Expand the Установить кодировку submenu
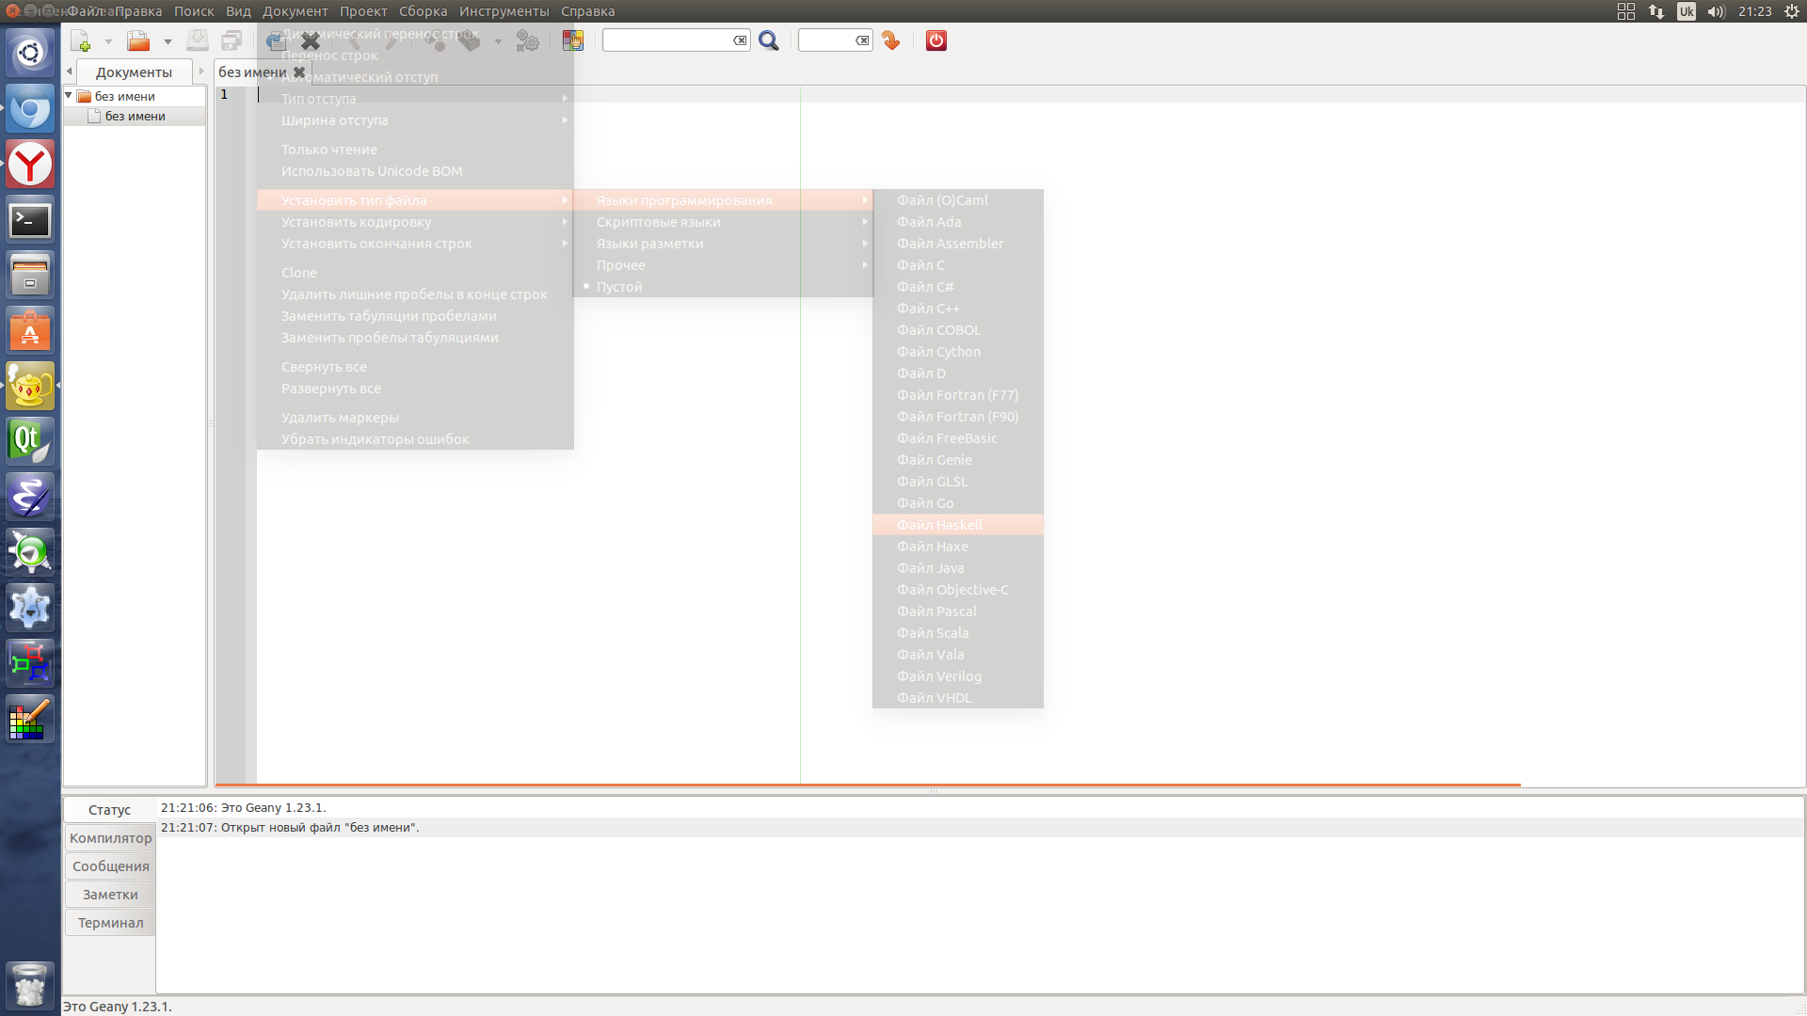This screenshot has width=1807, height=1016. [356, 222]
